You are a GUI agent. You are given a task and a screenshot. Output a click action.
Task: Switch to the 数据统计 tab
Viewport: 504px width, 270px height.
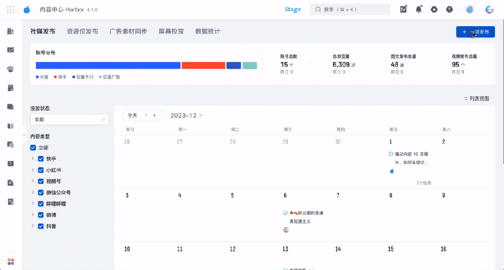tap(208, 31)
